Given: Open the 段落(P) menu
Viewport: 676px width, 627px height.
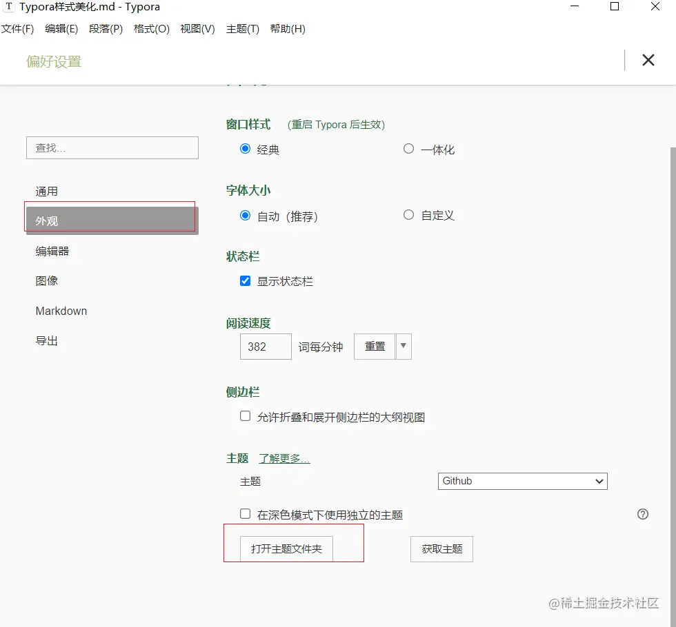Looking at the screenshot, I should [106, 29].
